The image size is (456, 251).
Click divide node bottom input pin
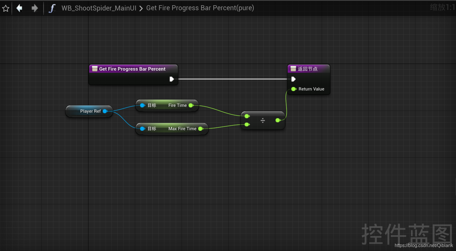[x=247, y=125]
